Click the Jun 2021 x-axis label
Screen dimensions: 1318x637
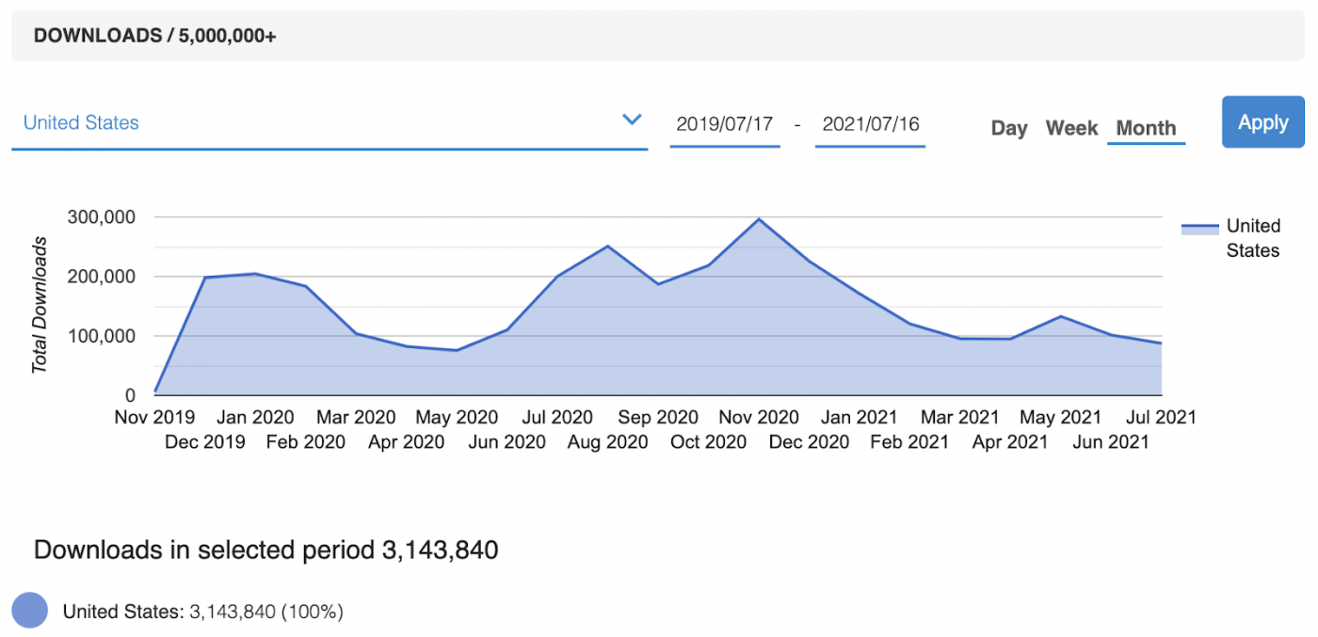pos(1111,442)
